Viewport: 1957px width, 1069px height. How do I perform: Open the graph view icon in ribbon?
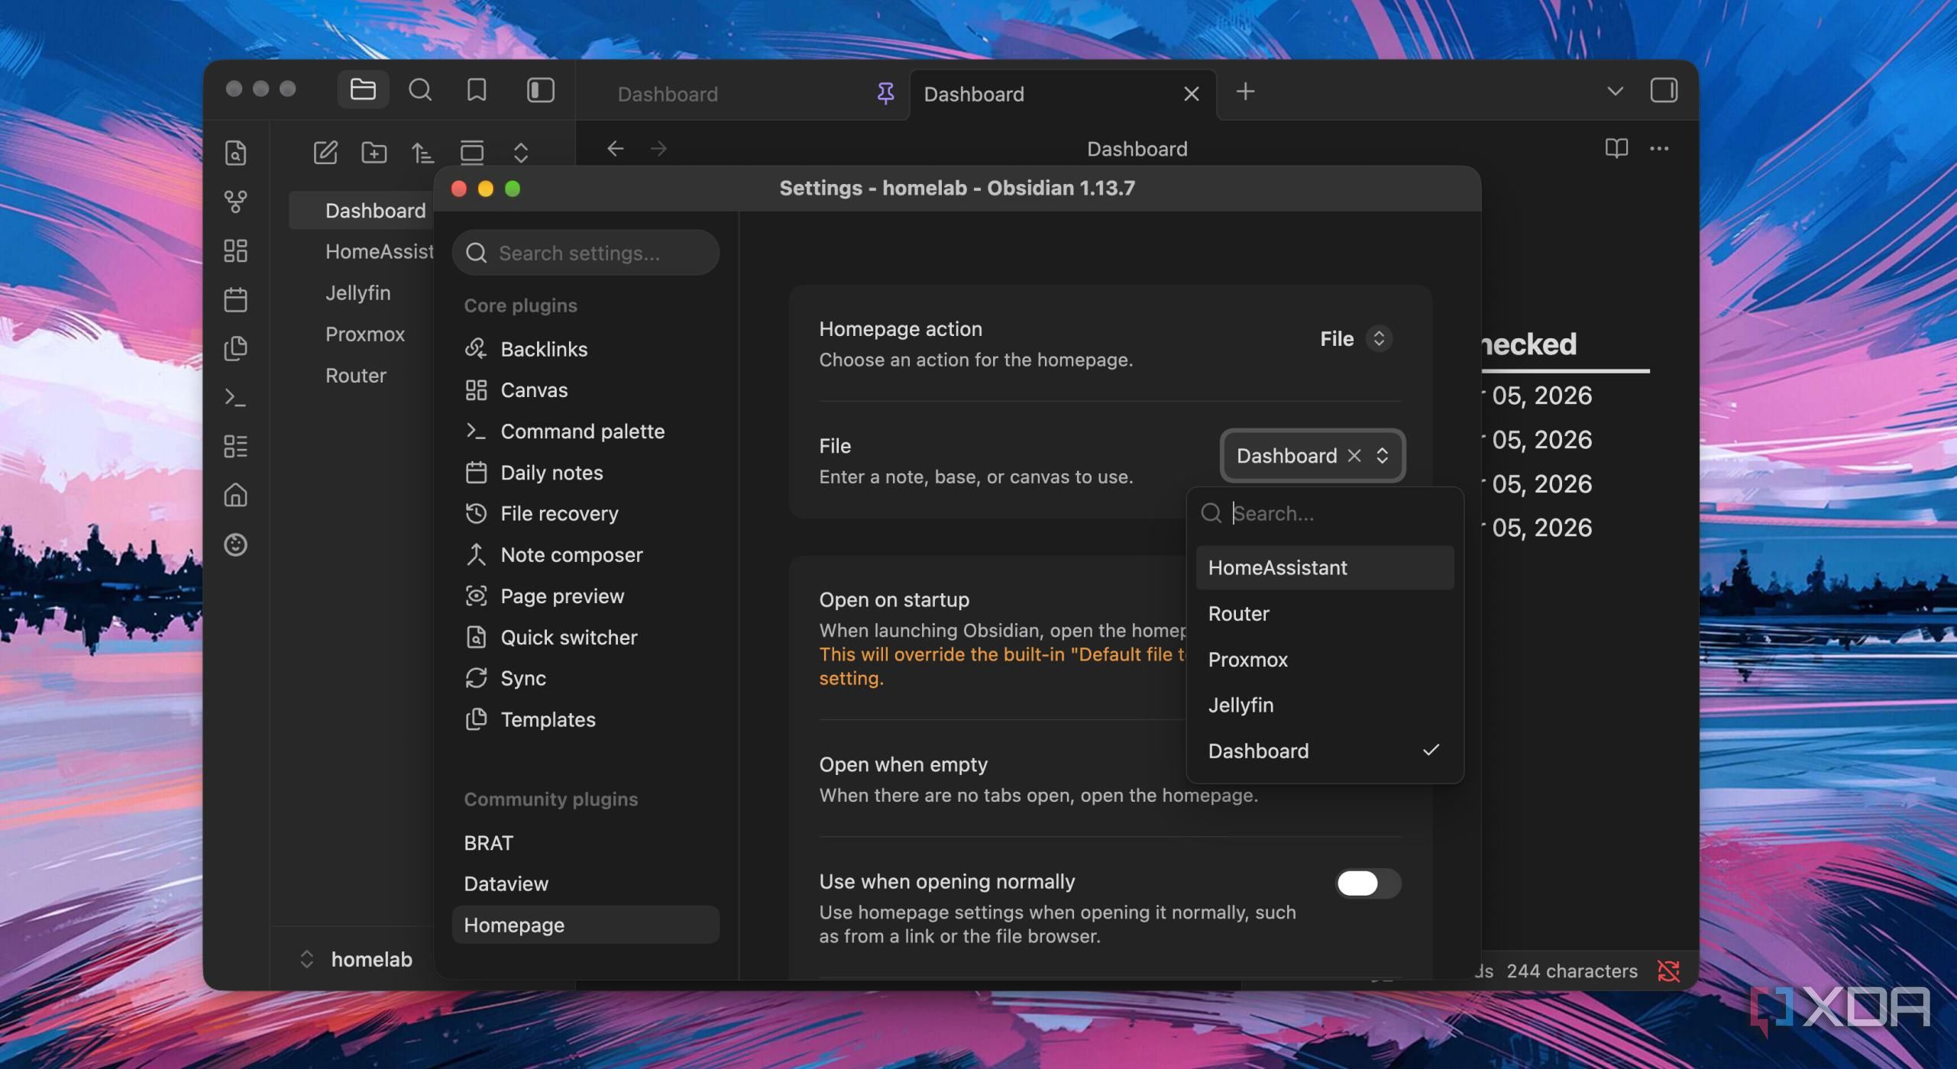click(235, 202)
